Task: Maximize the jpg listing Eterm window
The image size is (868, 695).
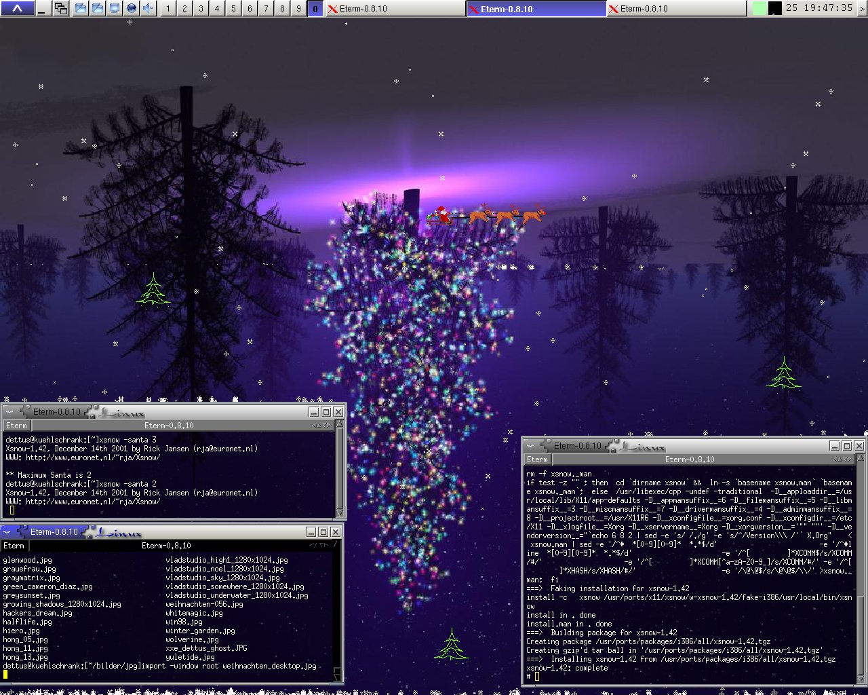Action: 323,532
